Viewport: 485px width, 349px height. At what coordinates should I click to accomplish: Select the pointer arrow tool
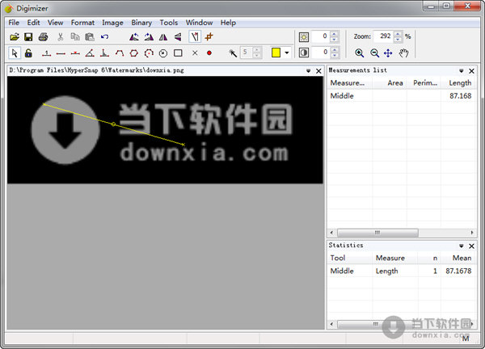point(15,53)
